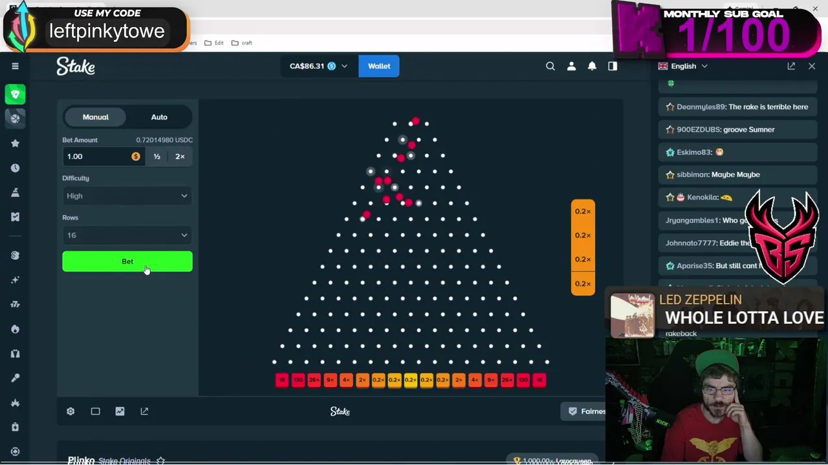Open live stats chart icon
Screen dimensions: 828x465
coord(120,411)
